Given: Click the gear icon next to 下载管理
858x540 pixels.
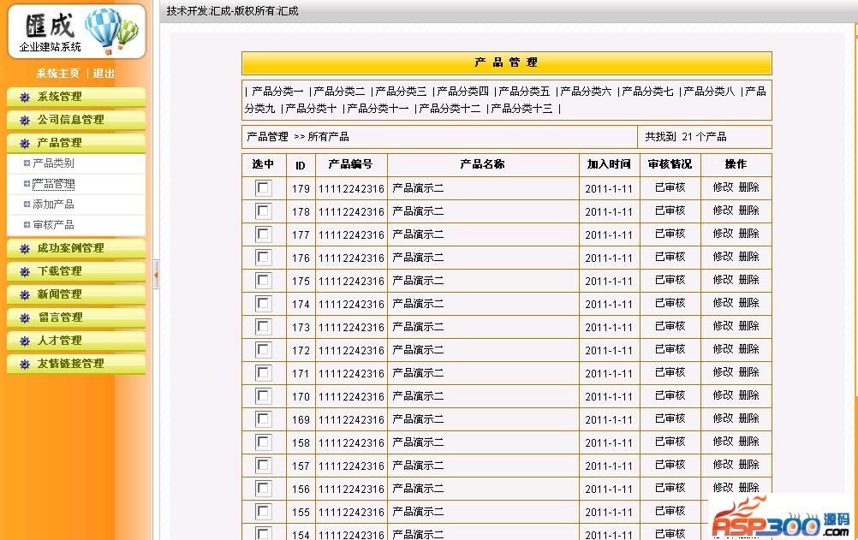Looking at the screenshot, I should click(25, 272).
